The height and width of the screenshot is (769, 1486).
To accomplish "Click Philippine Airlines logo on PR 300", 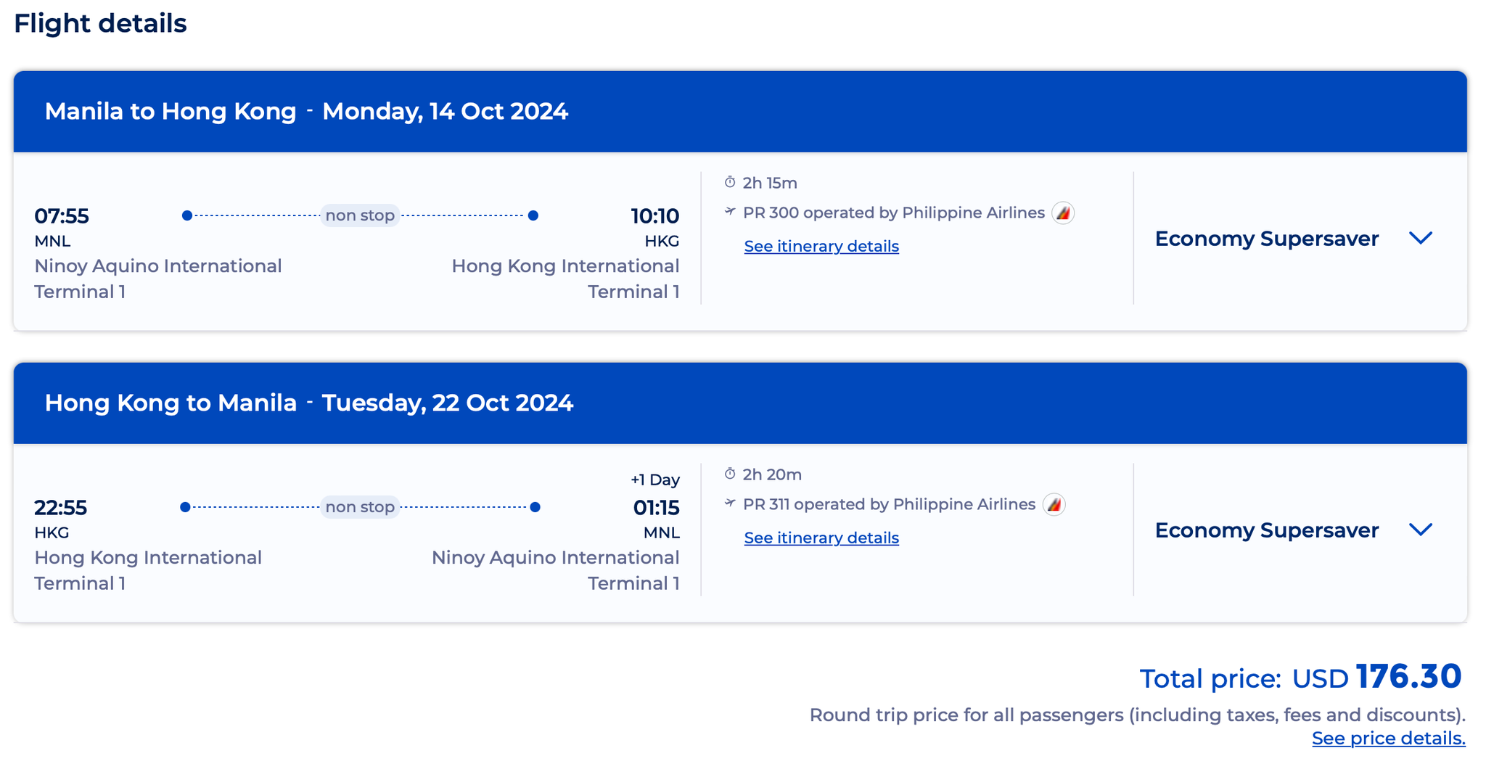I will [1063, 213].
